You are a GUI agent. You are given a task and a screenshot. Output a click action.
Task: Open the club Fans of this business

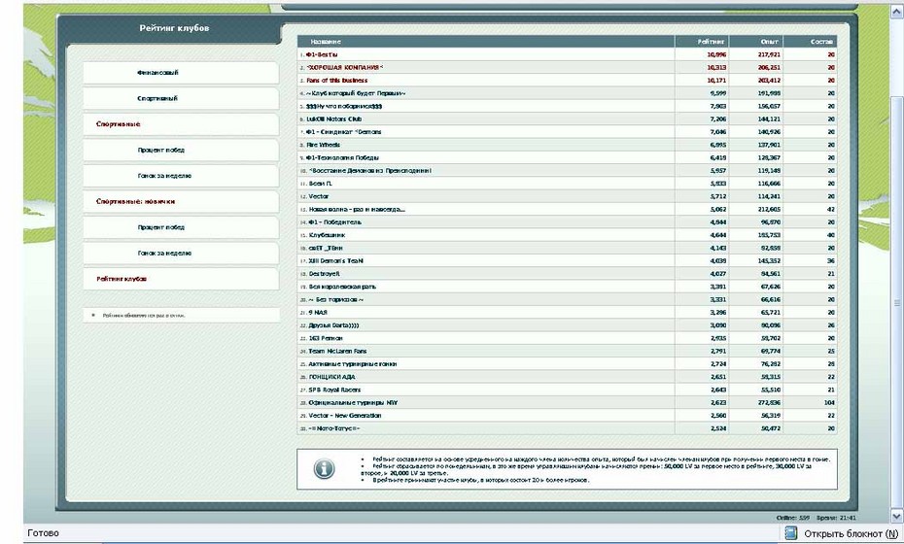pos(336,81)
